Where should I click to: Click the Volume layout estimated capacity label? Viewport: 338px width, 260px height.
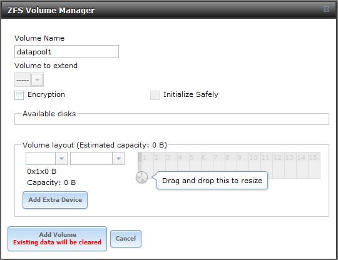95,145
